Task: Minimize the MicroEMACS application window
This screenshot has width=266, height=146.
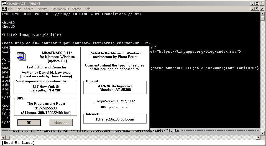Action: 252,3
